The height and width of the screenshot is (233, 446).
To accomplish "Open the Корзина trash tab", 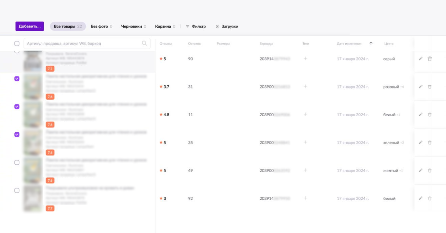I will (x=165, y=26).
